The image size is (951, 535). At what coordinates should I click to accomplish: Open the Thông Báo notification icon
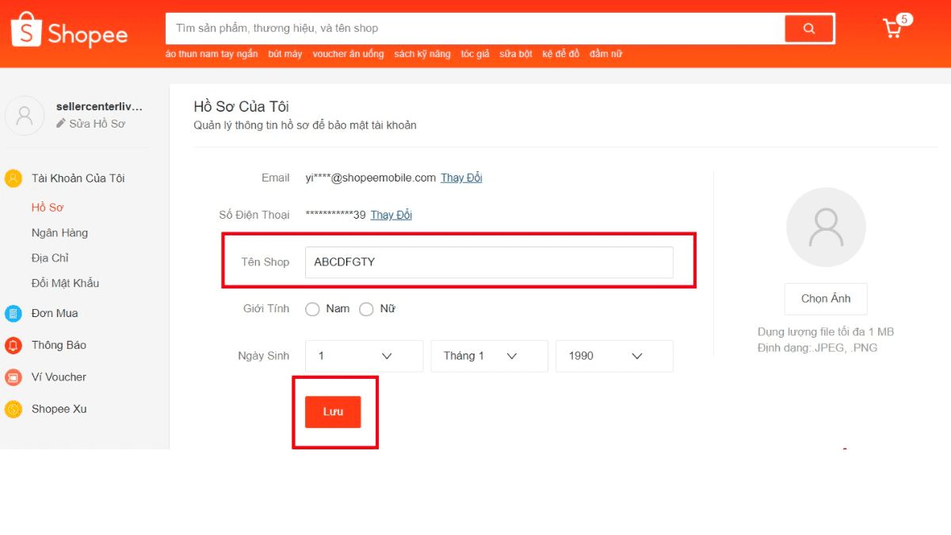13,345
